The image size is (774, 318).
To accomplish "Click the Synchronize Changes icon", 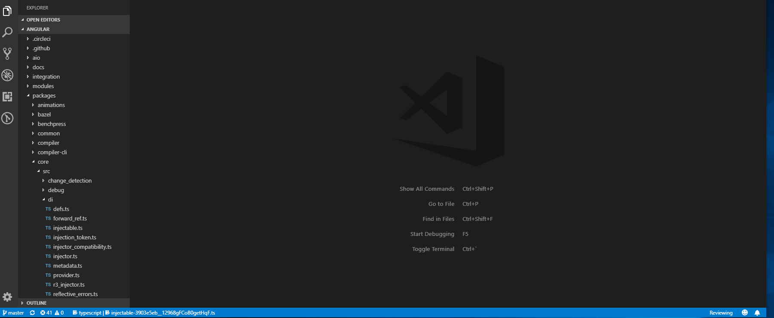I will click(x=32, y=313).
